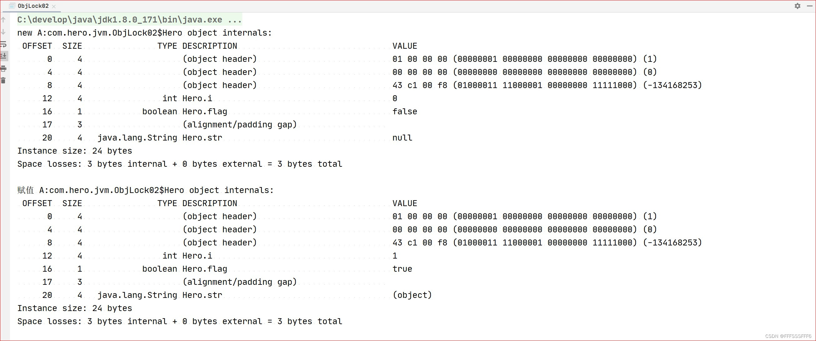Click 'Instance size: 24 bytes' in new A block
This screenshot has width=816, height=341.
click(74, 151)
